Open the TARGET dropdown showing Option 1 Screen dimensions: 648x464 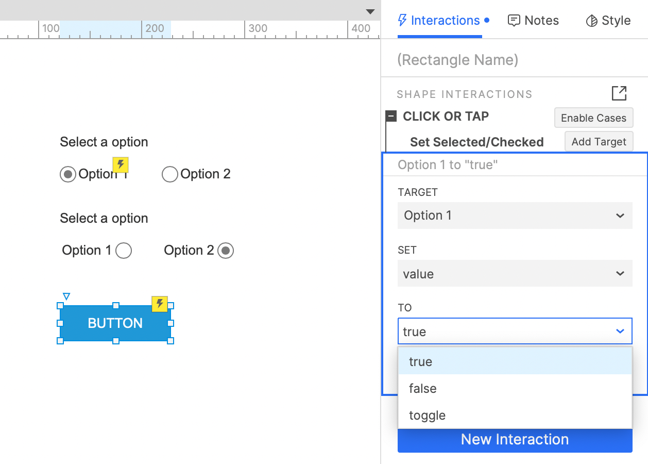[x=515, y=216]
